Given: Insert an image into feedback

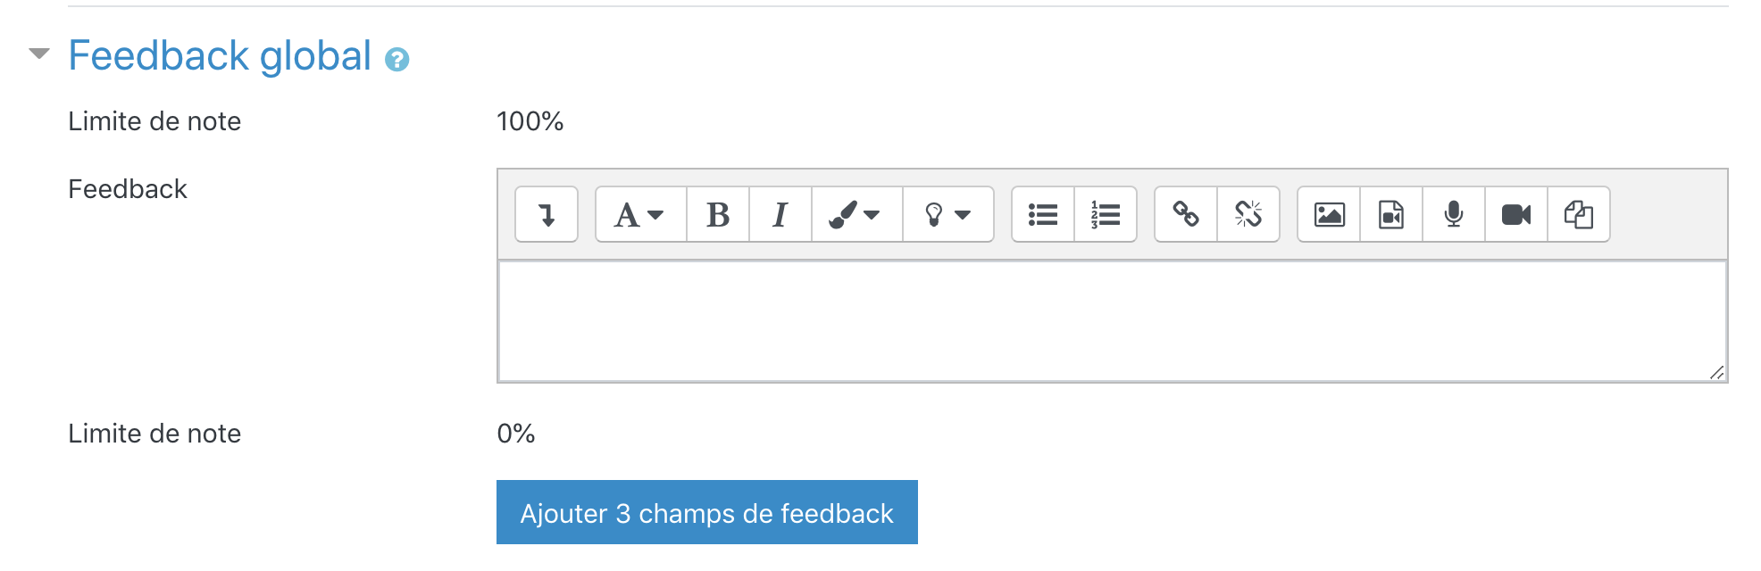Looking at the screenshot, I should click(1329, 214).
